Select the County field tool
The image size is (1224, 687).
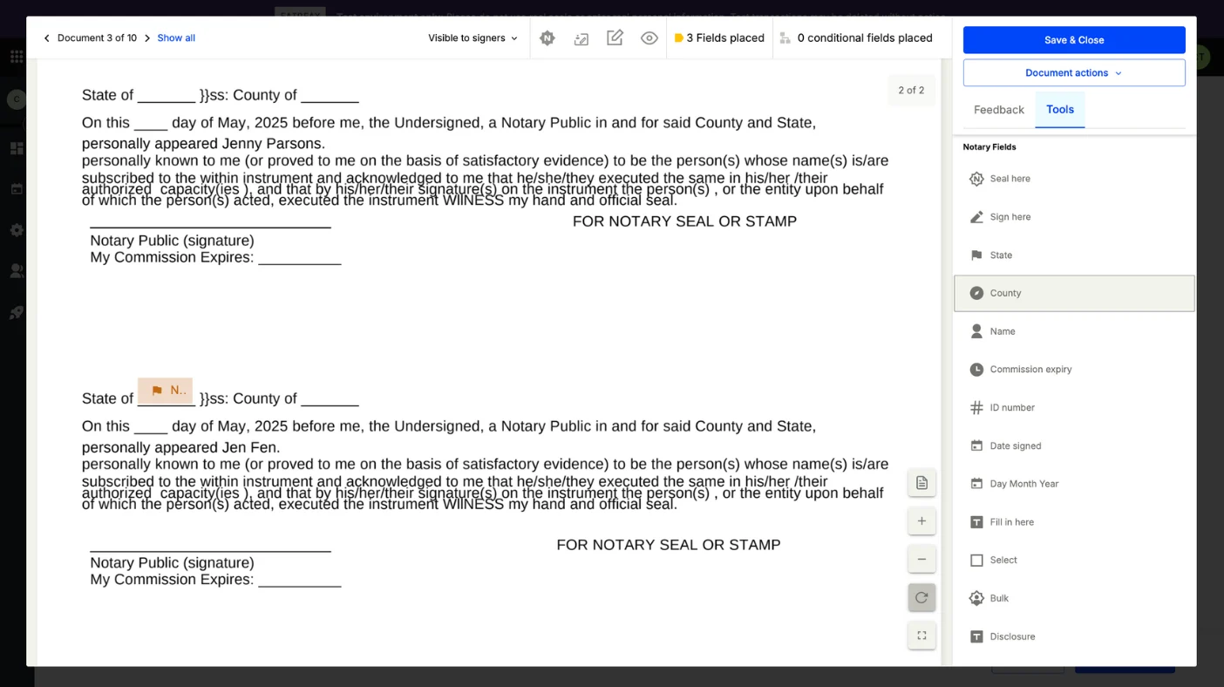pyautogui.click(x=1074, y=294)
